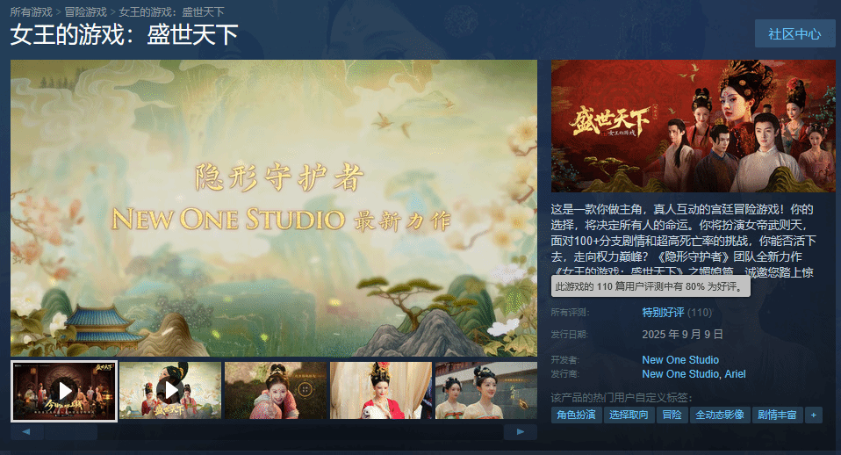Expand more tags with plus button
The image size is (841, 455).
tap(814, 415)
